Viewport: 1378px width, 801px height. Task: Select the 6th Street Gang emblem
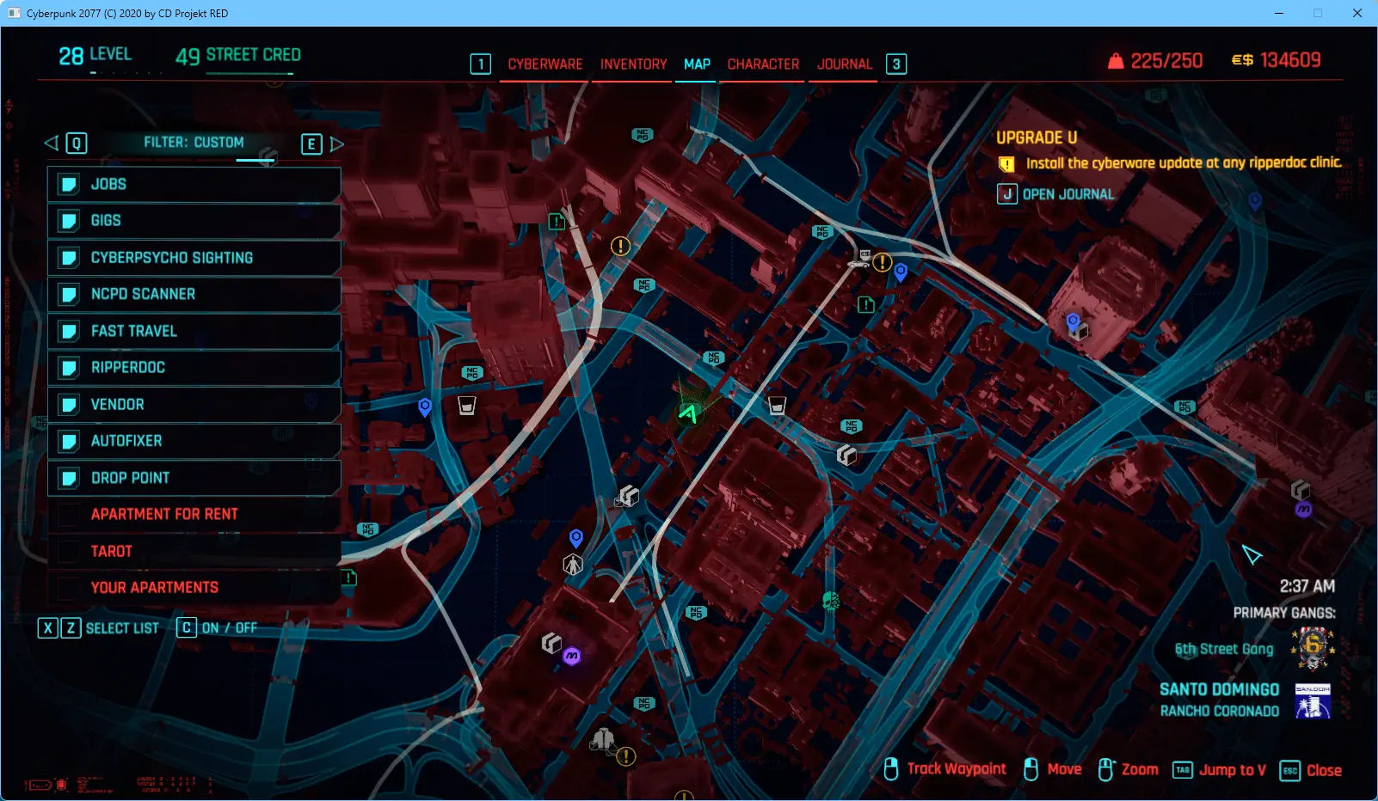(1313, 648)
